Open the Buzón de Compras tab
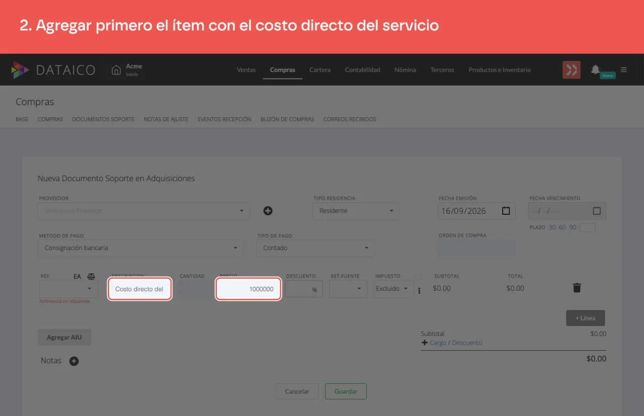644x416 pixels. tap(287, 119)
